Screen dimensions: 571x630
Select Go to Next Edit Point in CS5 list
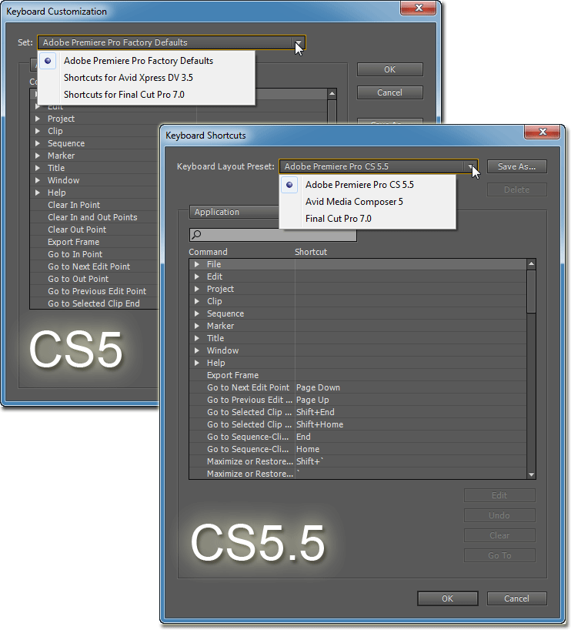[x=88, y=266]
